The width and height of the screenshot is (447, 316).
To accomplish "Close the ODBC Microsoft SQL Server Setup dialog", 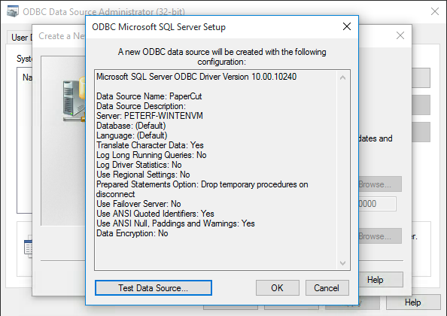I will pyautogui.click(x=347, y=26).
